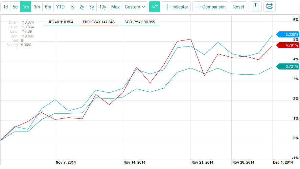Choose the YTD range

coord(60,7)
